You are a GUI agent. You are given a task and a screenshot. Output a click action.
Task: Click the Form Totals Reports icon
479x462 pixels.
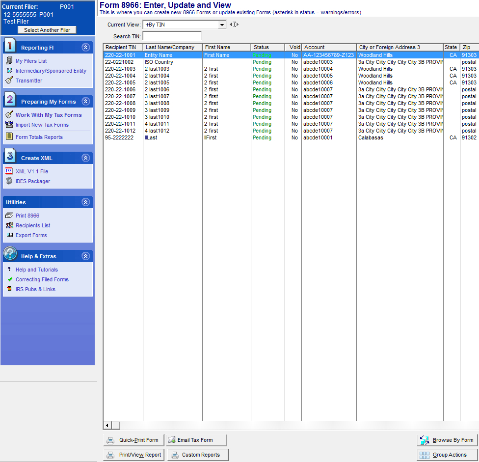coord(9,136)
